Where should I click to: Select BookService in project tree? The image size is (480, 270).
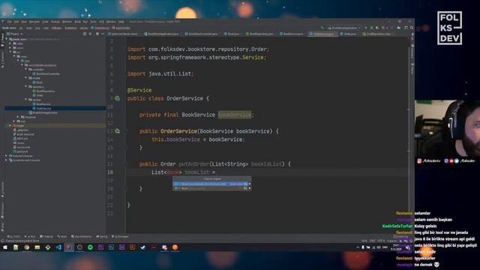pos(42,104)
